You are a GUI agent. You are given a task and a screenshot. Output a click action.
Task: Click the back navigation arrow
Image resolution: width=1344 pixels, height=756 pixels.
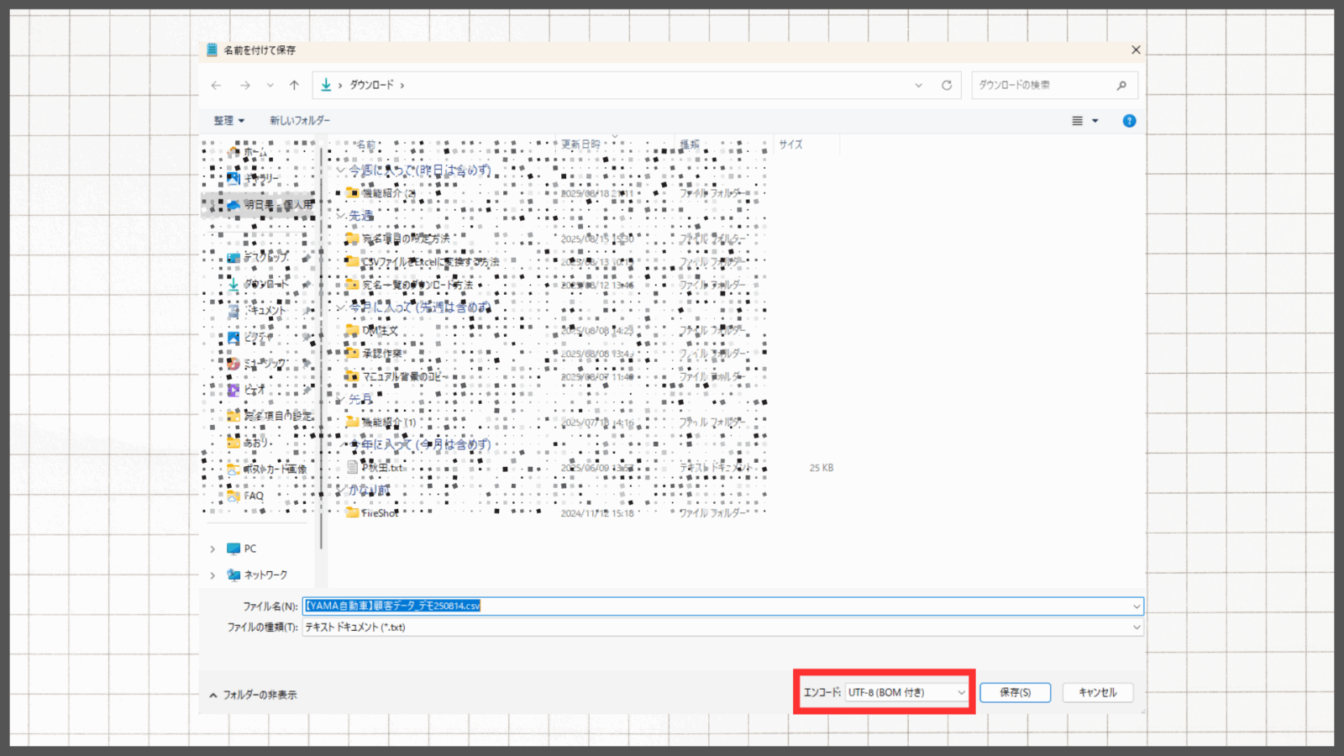point(217,85)
